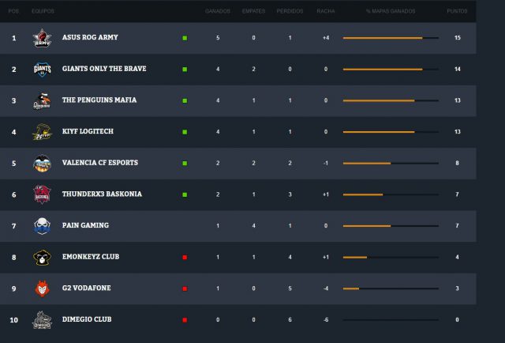Open GIANTS ONLY THE BRAVE team link
The image size is (505, 343).
104,69
